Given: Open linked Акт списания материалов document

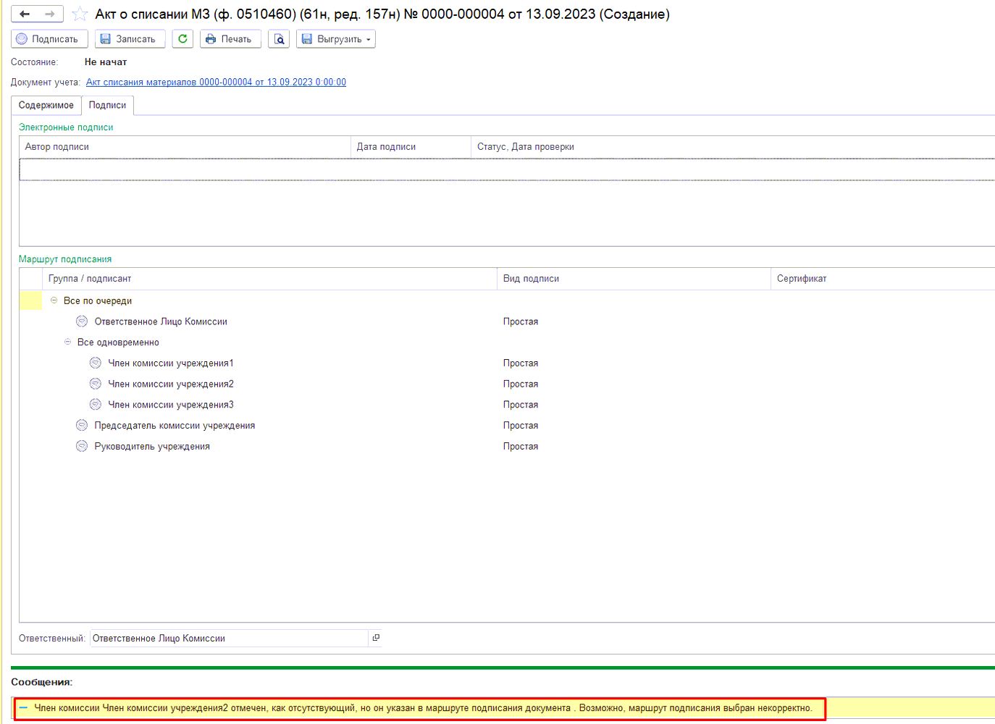Looking at the screenshot, I should (x=216, y=83).
